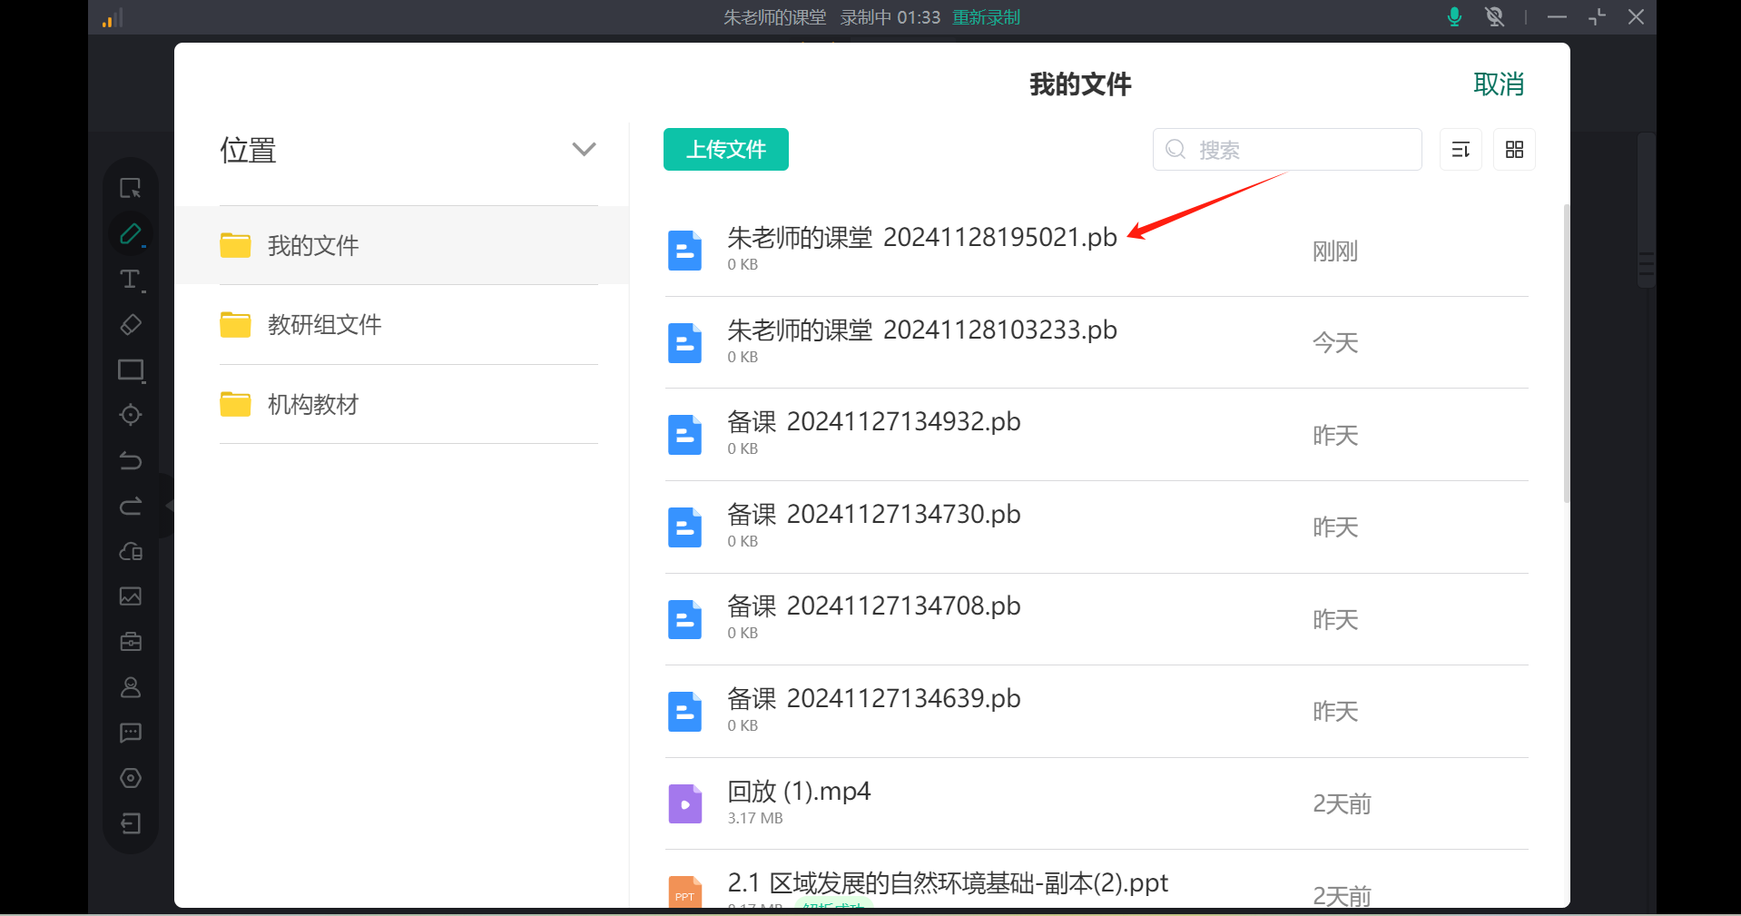Click the redo arrow icon
Image resolution: width=1741 pixels, height=916 pixels.
[x=131, y=506]
